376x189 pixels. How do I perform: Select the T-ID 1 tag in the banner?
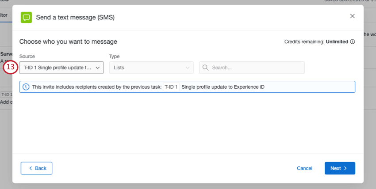(171, 87)
